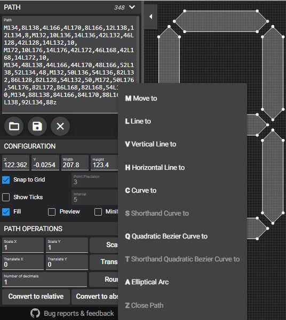Choose T Shorthand Quadratic Bezier Curve to
Image resolution: width=286 pixels, height=320 pixels.
click(x=182, y=259)
